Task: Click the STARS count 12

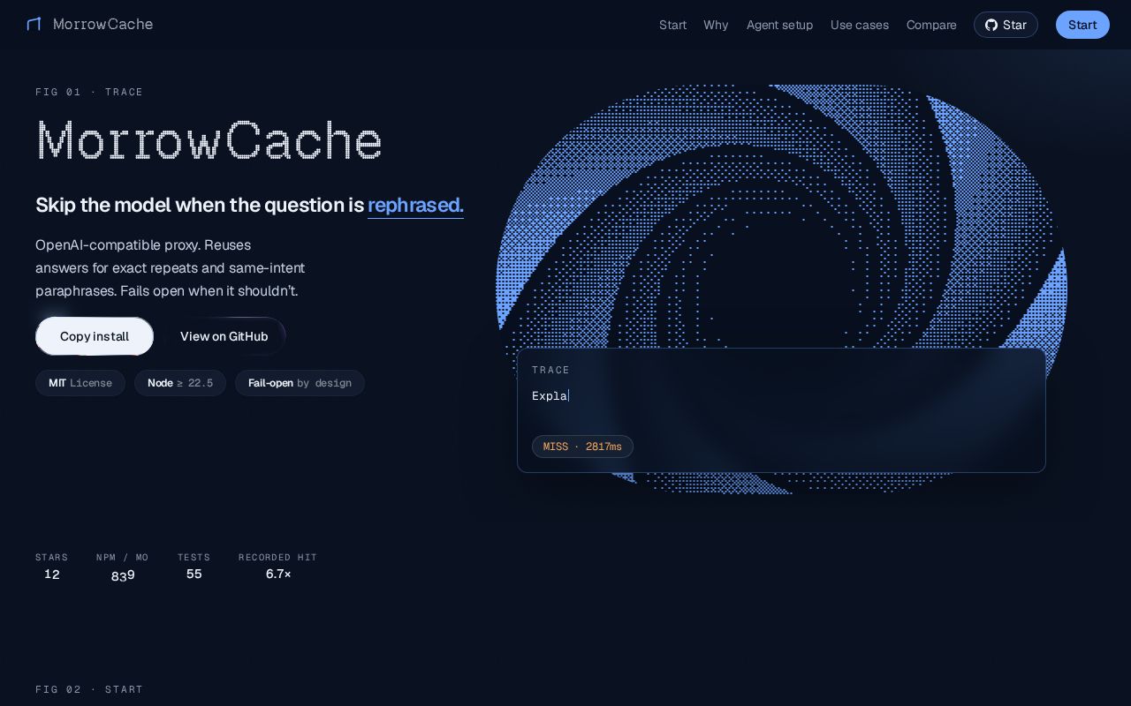Action: click(52, 574)
